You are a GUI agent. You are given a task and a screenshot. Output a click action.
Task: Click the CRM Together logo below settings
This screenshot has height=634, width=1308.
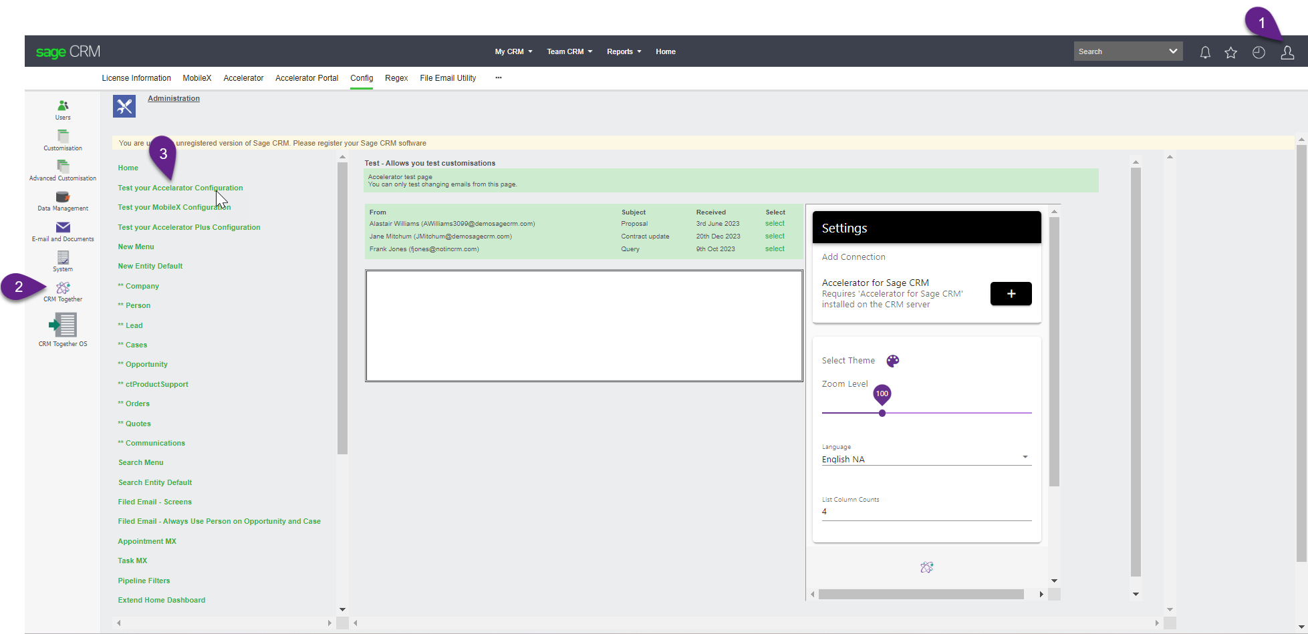(x=926, y=567)
